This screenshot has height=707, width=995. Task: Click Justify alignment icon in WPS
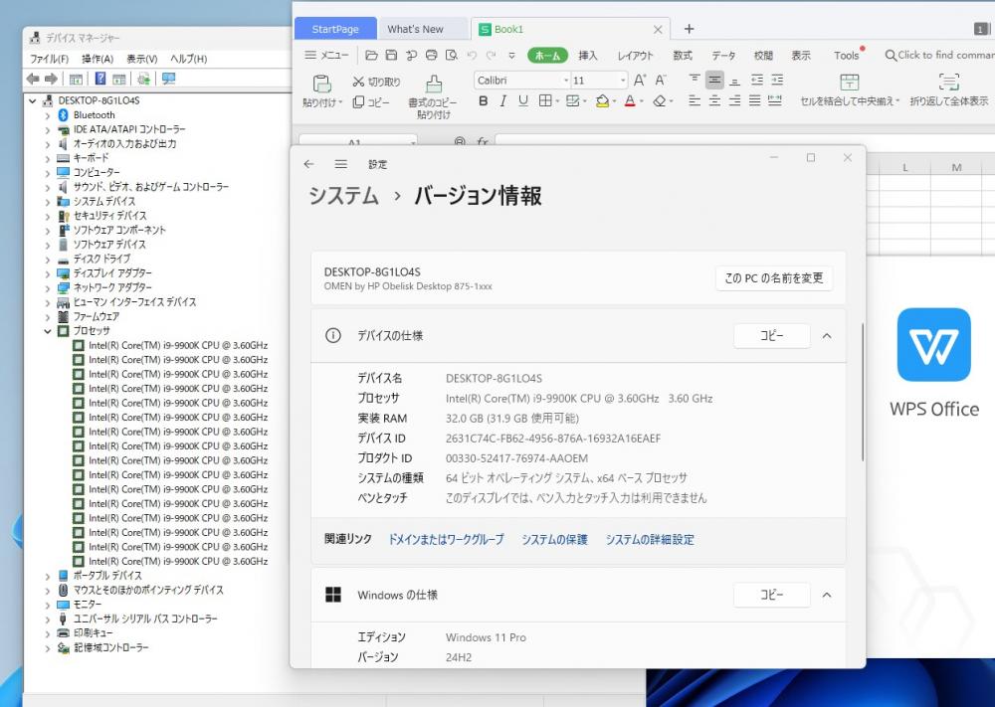click(754, 100)
